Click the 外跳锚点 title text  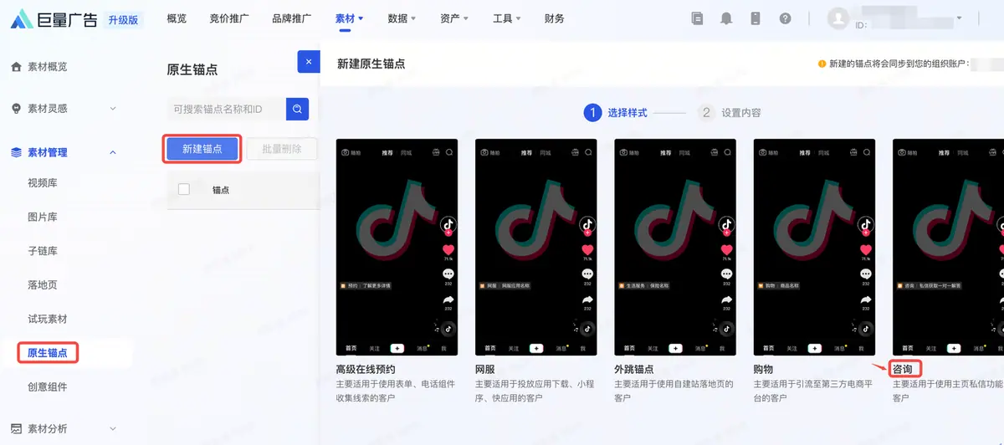point(634,369)
